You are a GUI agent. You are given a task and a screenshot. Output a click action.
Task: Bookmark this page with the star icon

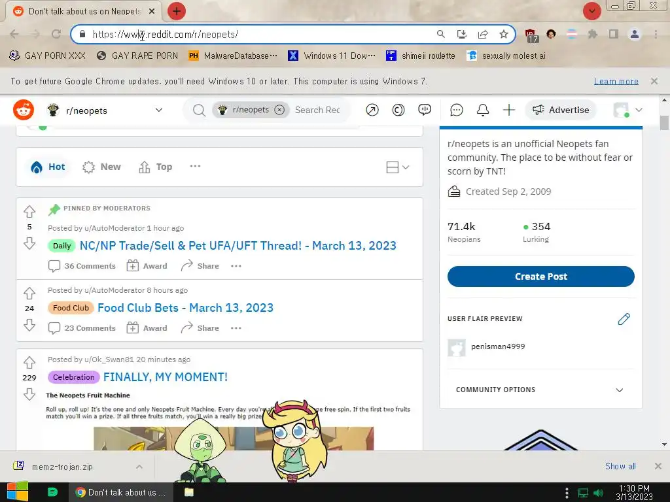[504, 34]
